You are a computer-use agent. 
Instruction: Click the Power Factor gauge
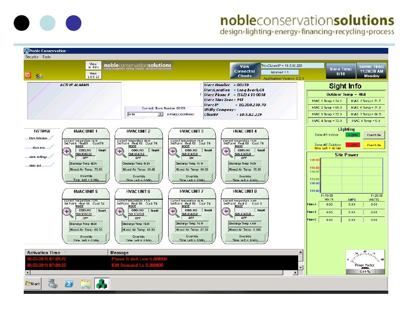(365, 262)
